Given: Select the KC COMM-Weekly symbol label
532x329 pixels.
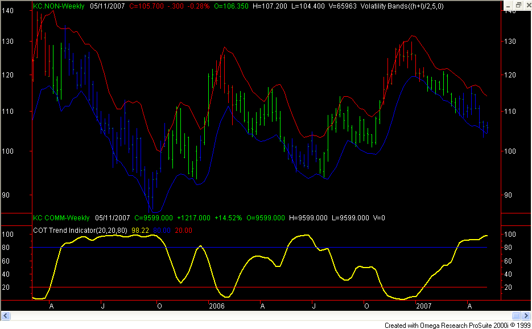Looking at the screenshot, I should pos(61,217).
